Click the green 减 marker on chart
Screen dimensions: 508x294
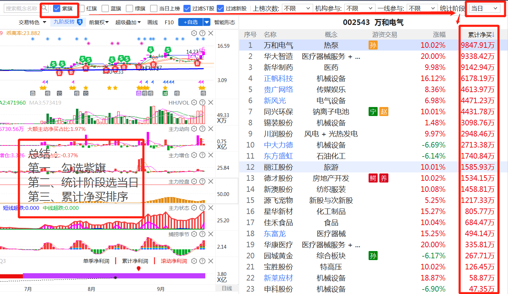(x=165, y=93)
